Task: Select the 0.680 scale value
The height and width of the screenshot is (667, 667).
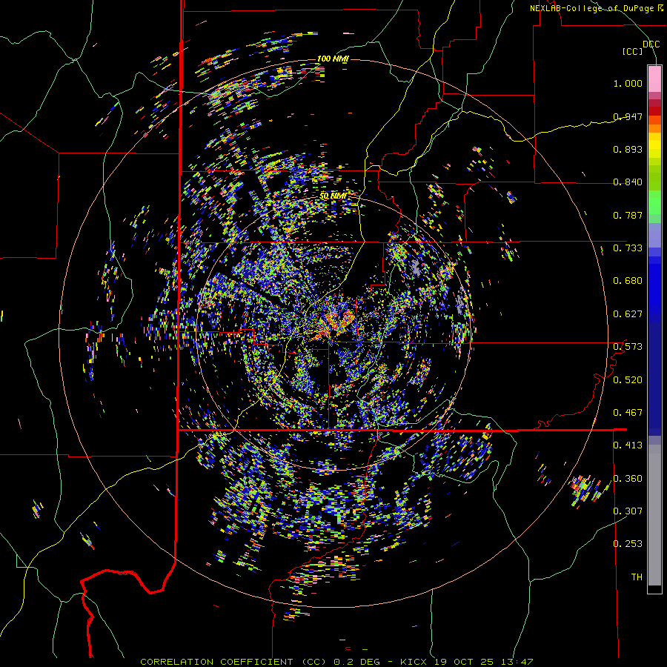Action: (628, 281)
